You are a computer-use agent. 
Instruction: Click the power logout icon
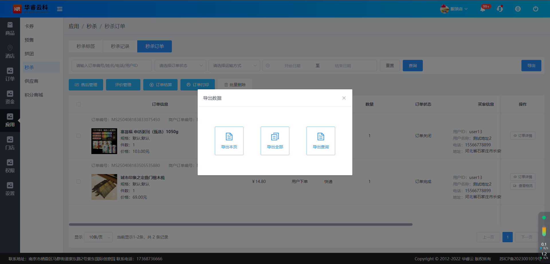pyautogui.click(x=535, y=9)
